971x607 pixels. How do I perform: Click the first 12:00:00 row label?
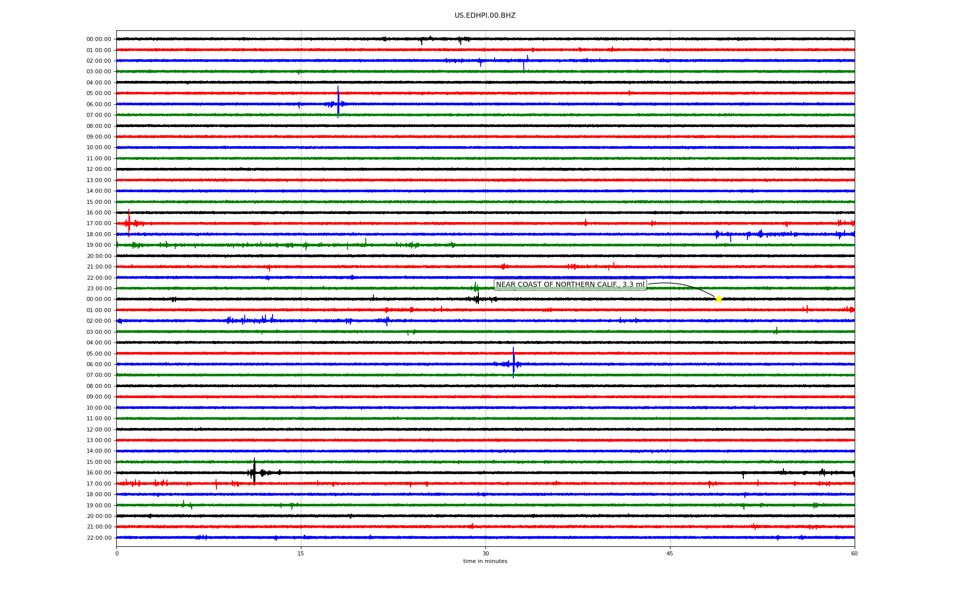point(99,169)
